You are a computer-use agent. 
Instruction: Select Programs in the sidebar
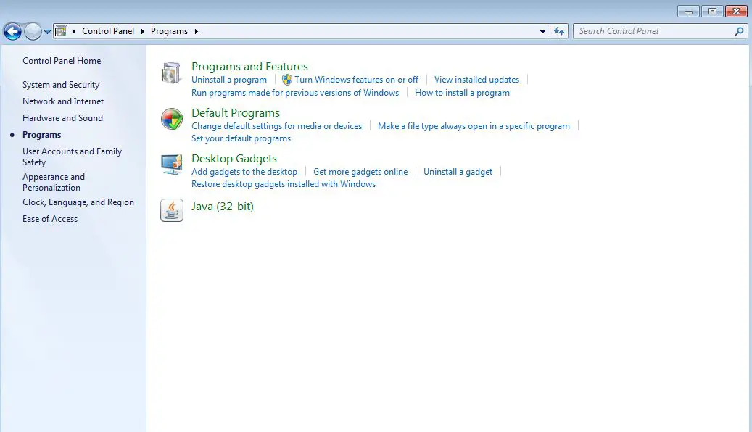coord(42,135)
